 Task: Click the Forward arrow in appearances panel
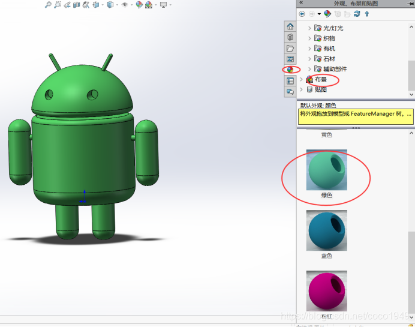(x=312, y=14)
